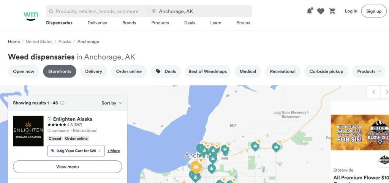The width and height of the screenshot is (389, 183).
Task: Open favorites heart icon
Action: click(x=321, y=11)
